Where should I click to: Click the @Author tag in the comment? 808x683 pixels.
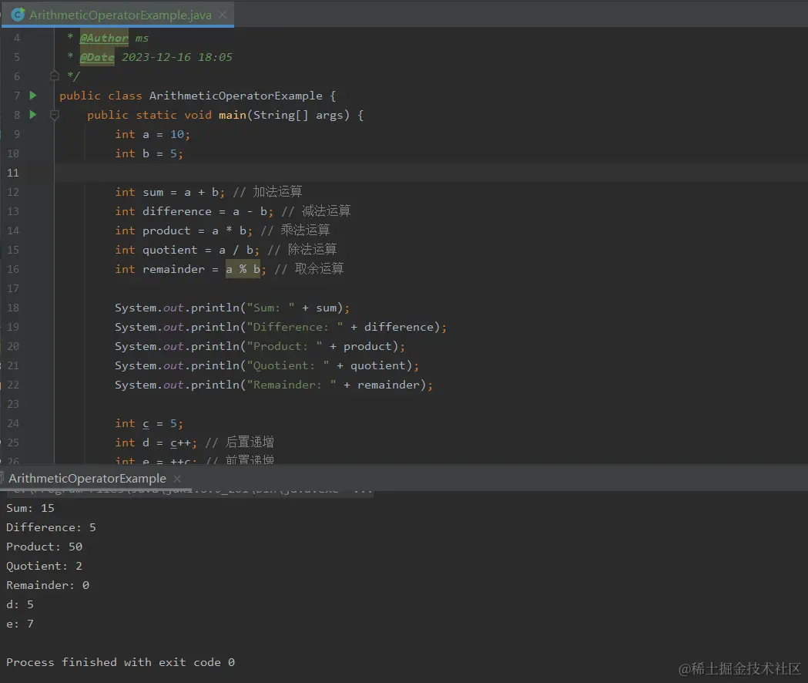coord(104,39)
